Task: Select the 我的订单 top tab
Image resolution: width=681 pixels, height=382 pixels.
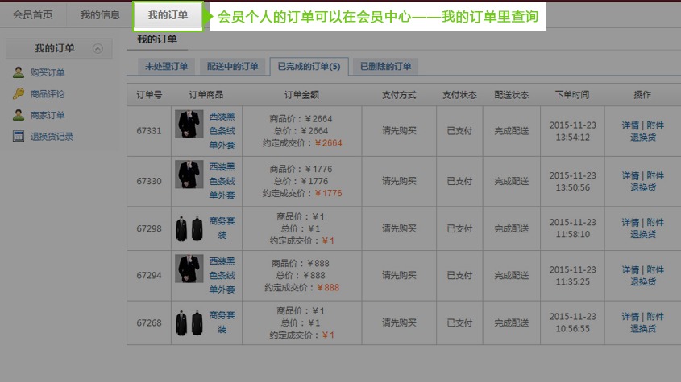Action: [x=168, y=15]
